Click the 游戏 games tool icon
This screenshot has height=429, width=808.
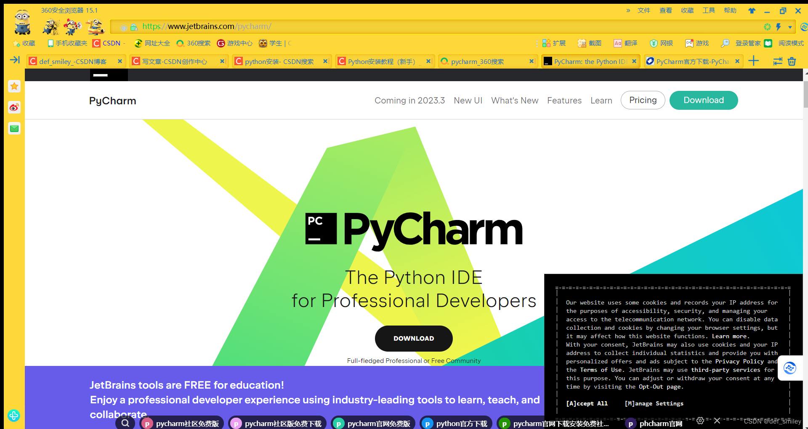(x=697, y=43)
